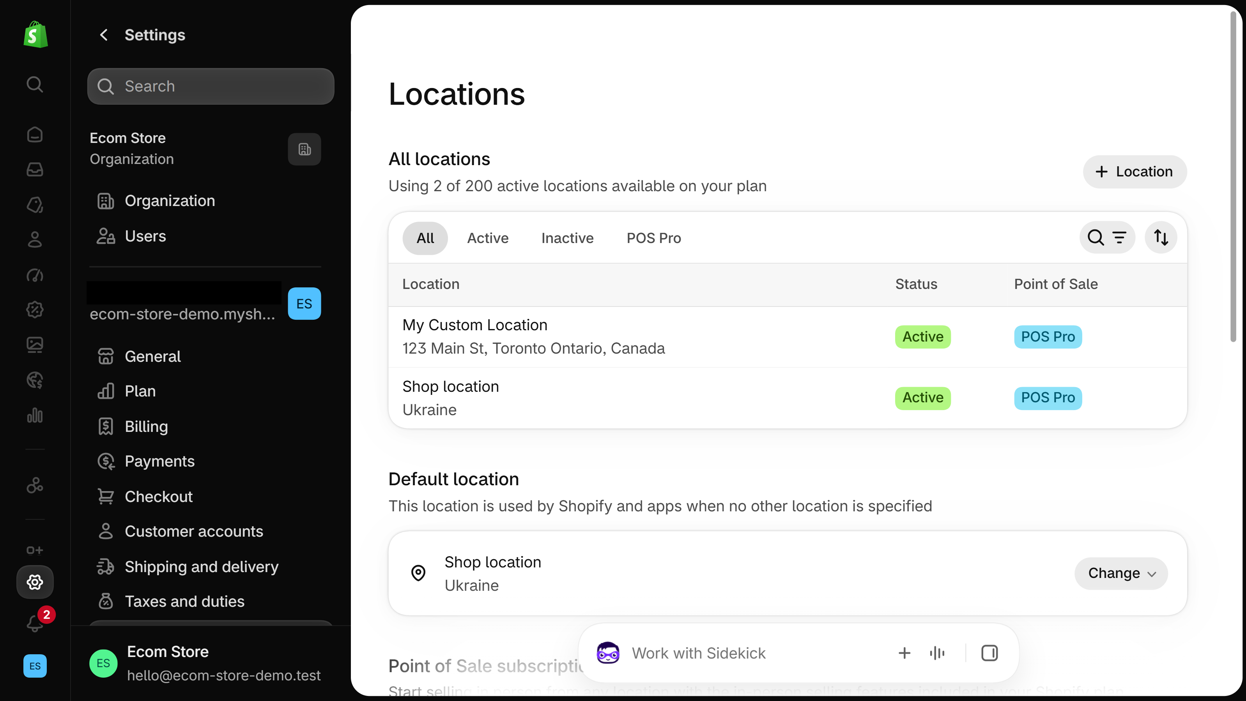
Task: Toggle Sidekick side panel icon
Action: (x=989, y=653)
